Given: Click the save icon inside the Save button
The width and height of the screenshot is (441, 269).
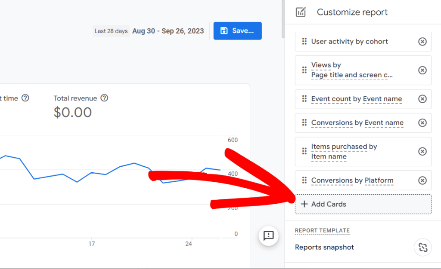Looking at the screenshot, I should 224,31.
